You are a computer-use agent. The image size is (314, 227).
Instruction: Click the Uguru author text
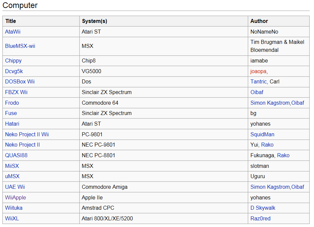point(258,176)
